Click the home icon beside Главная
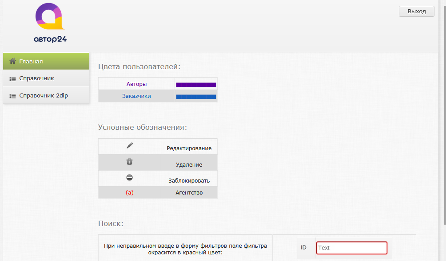This screenshot has width=446, height=261. coord(12,61)
